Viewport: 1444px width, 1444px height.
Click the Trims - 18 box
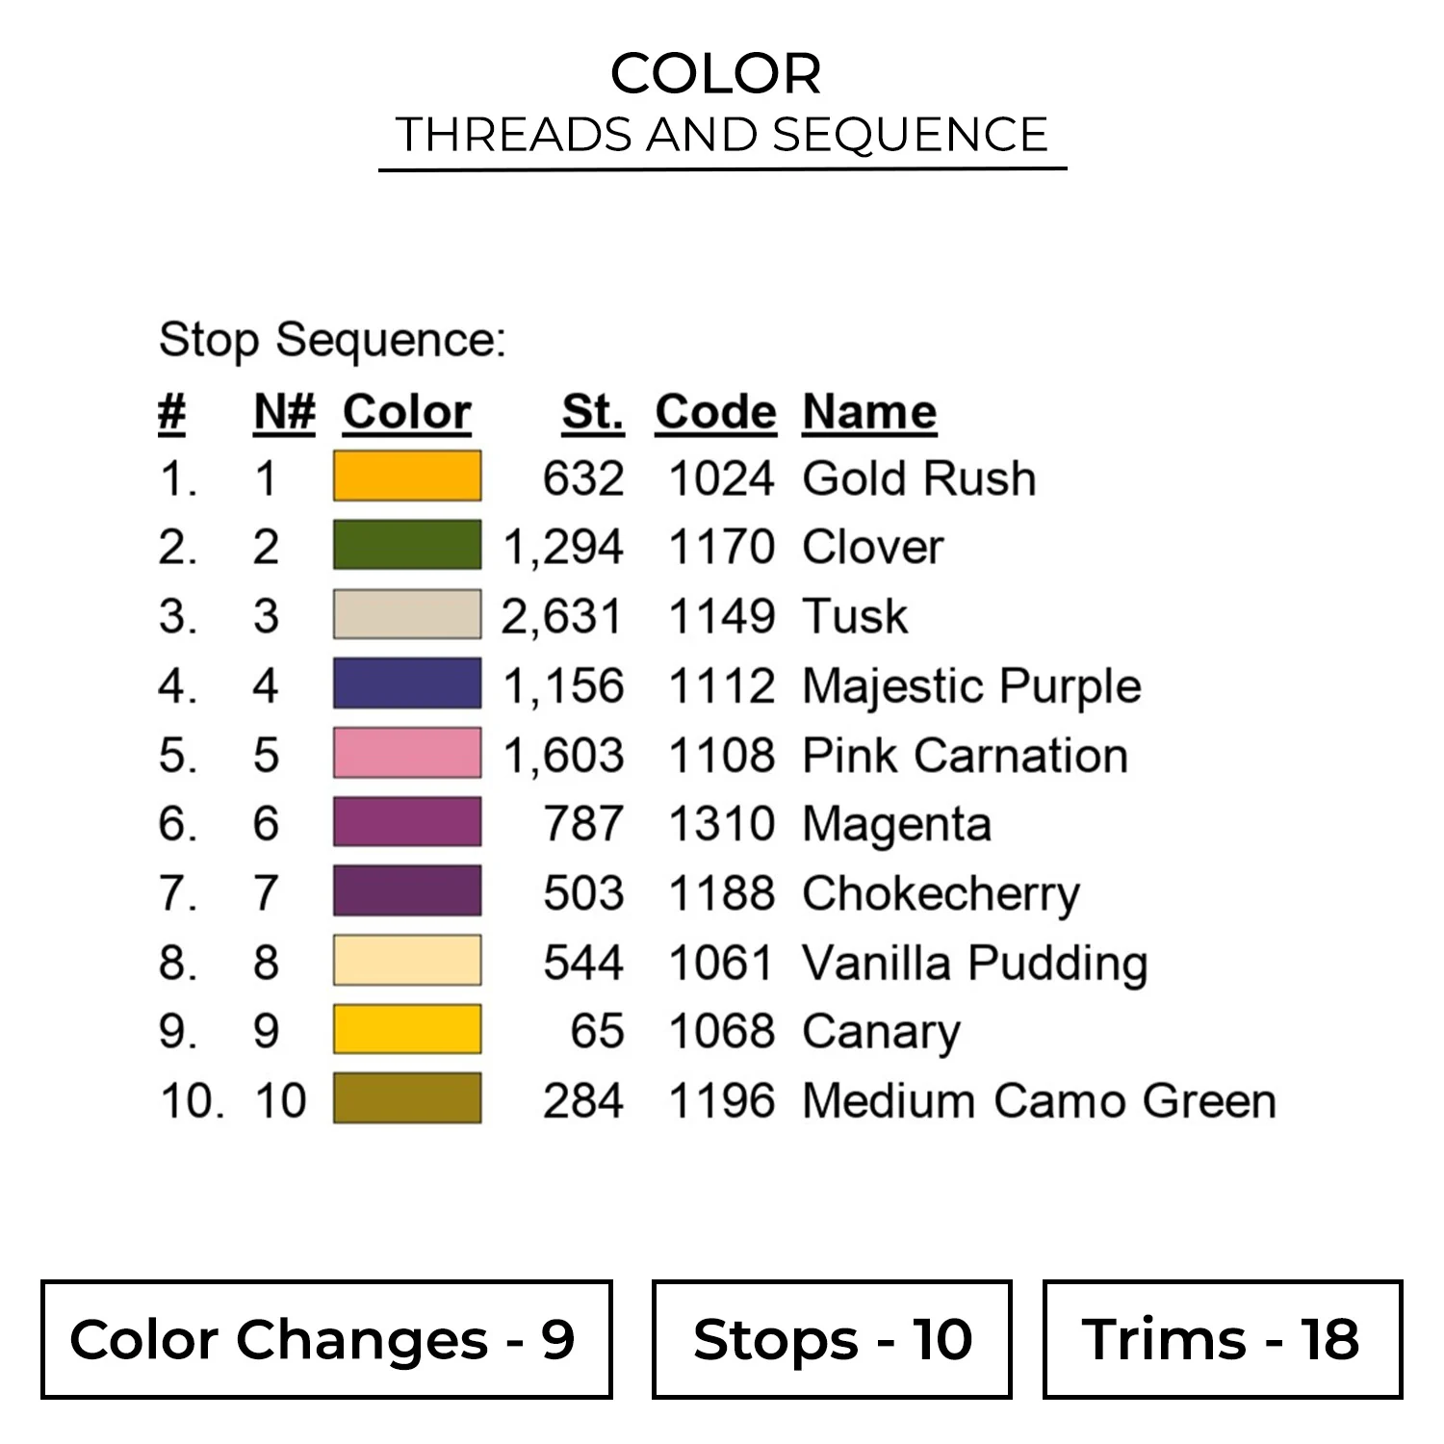[x=1222, y=1339]
